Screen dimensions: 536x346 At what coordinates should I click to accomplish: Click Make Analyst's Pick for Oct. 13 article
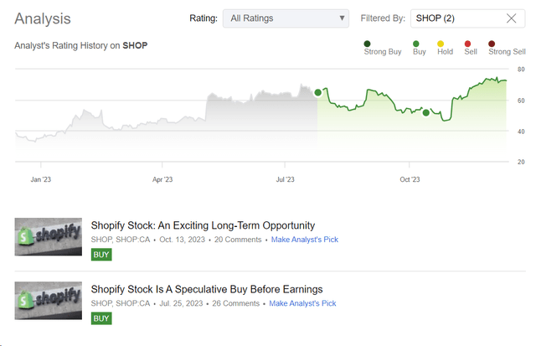pyautogui.click(x=305, y=240)
